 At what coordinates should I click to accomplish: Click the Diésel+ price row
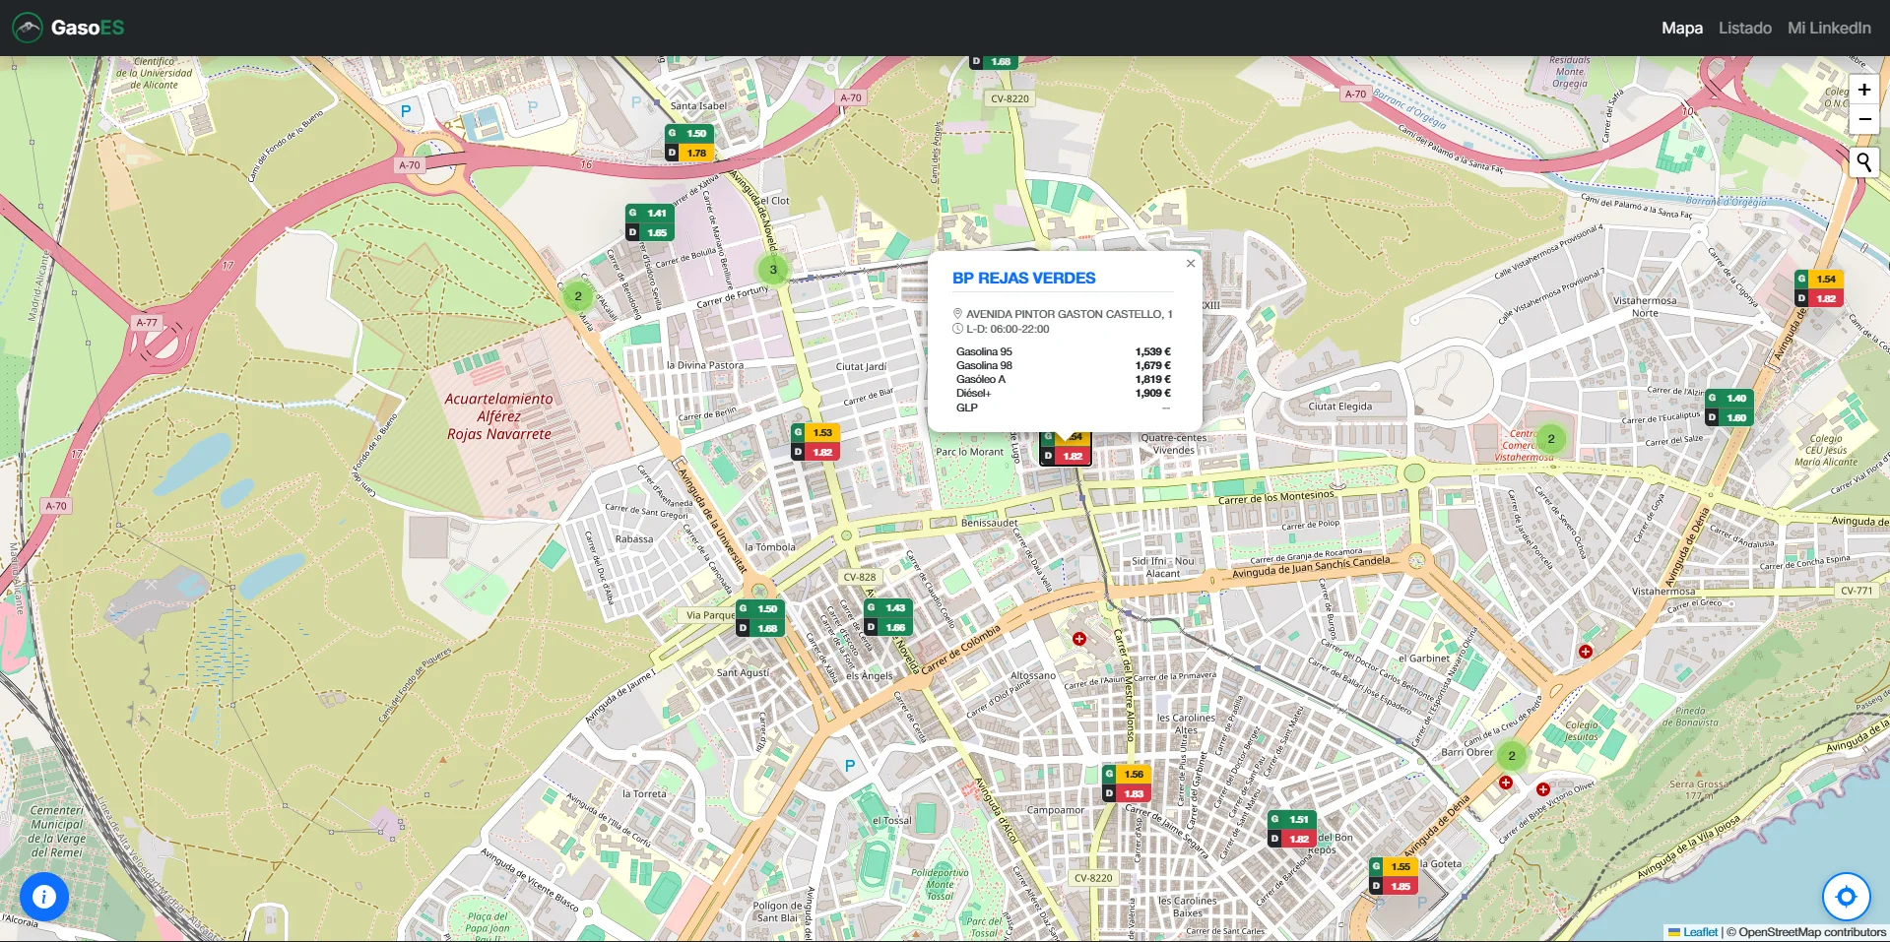pyautogui.click(x=1063, y=393)
